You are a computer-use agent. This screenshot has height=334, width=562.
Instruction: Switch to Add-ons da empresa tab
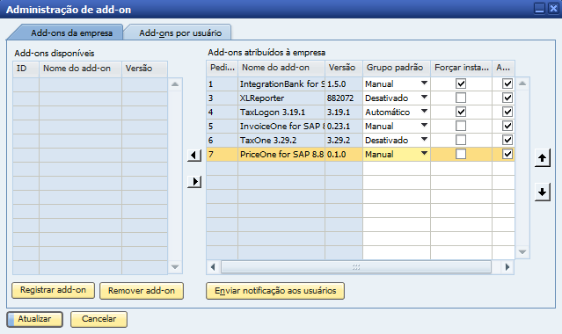pos(71,33)
